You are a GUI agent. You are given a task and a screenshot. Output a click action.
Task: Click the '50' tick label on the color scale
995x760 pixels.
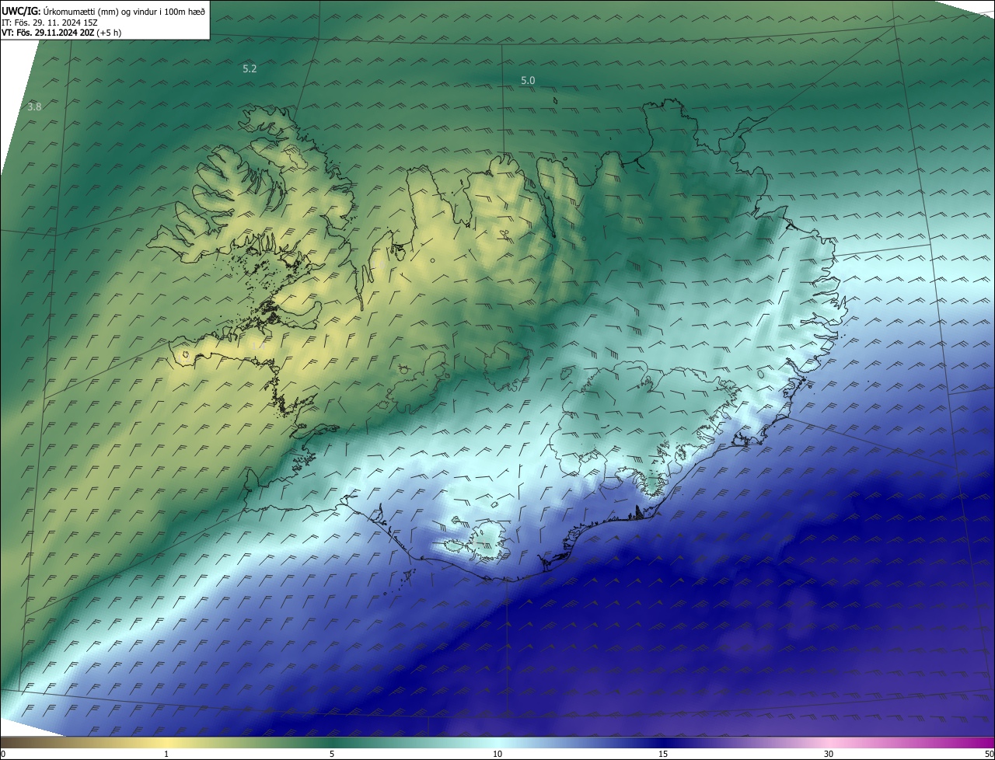pos(989,754)
